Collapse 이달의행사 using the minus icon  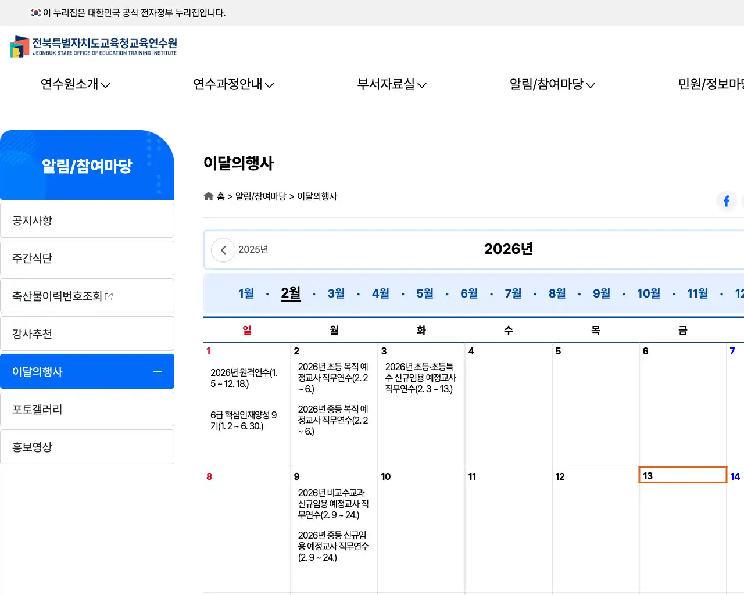pos(158,371)
